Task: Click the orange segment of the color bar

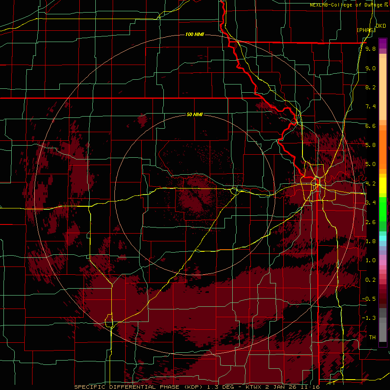Action: coord(383,149)
